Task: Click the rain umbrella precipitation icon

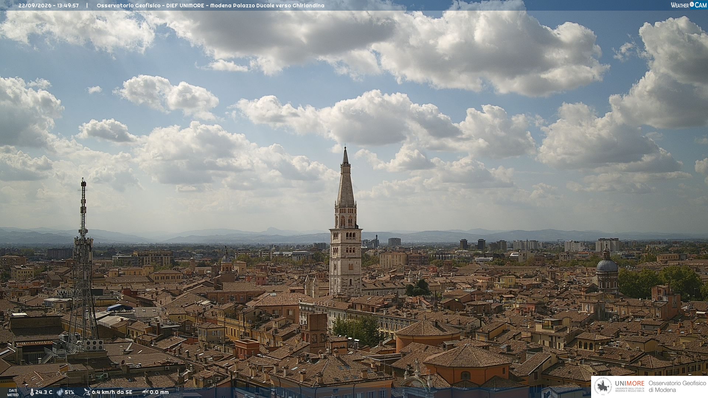Action: (x=145, y=392)
